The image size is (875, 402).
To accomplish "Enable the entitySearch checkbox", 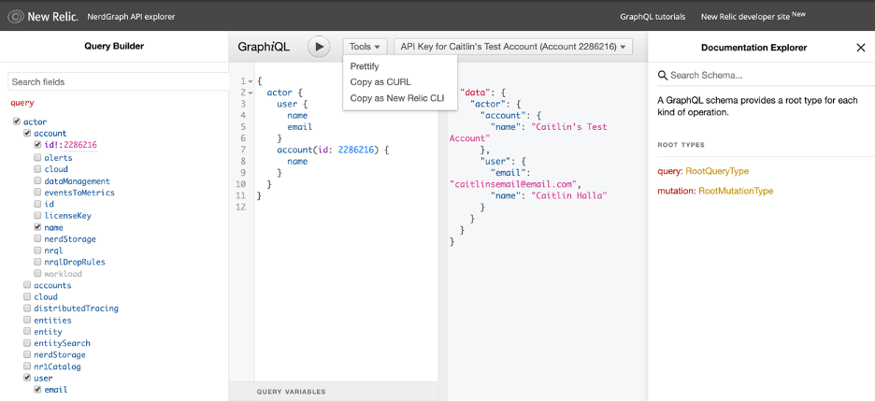I will [x=26, y=343].
